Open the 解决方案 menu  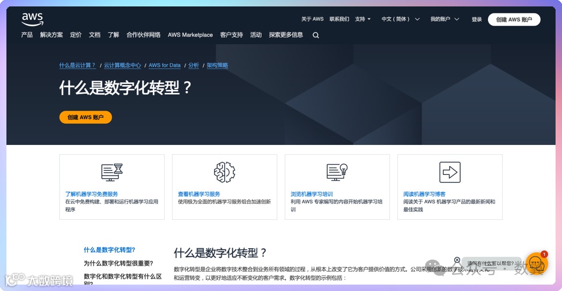[x=51, y=35]
